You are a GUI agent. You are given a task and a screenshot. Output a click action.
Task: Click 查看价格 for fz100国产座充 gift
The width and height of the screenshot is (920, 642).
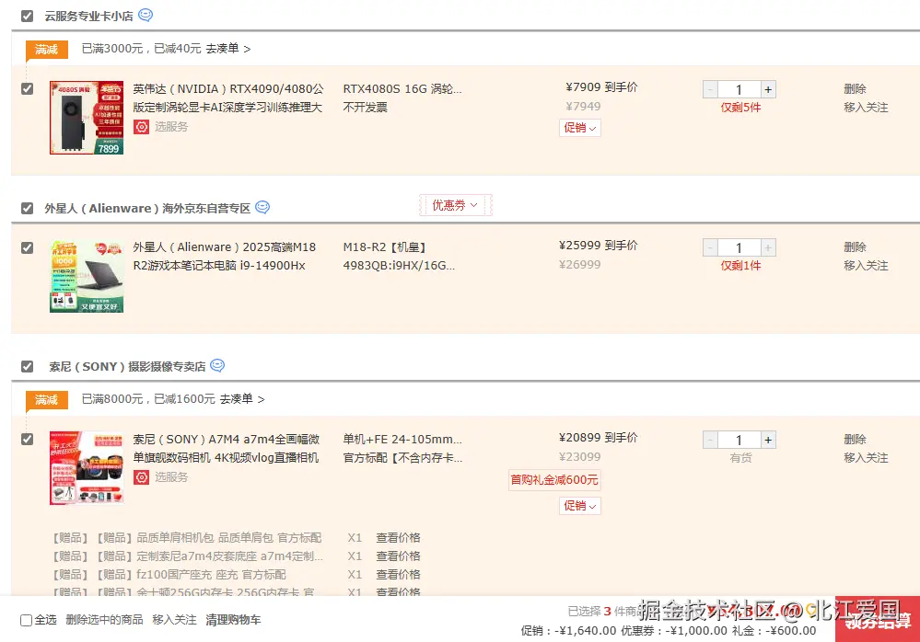pyautogui.click(x=399, y=575)
